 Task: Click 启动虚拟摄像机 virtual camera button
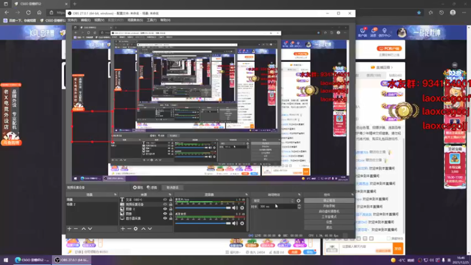click(329, 211)
